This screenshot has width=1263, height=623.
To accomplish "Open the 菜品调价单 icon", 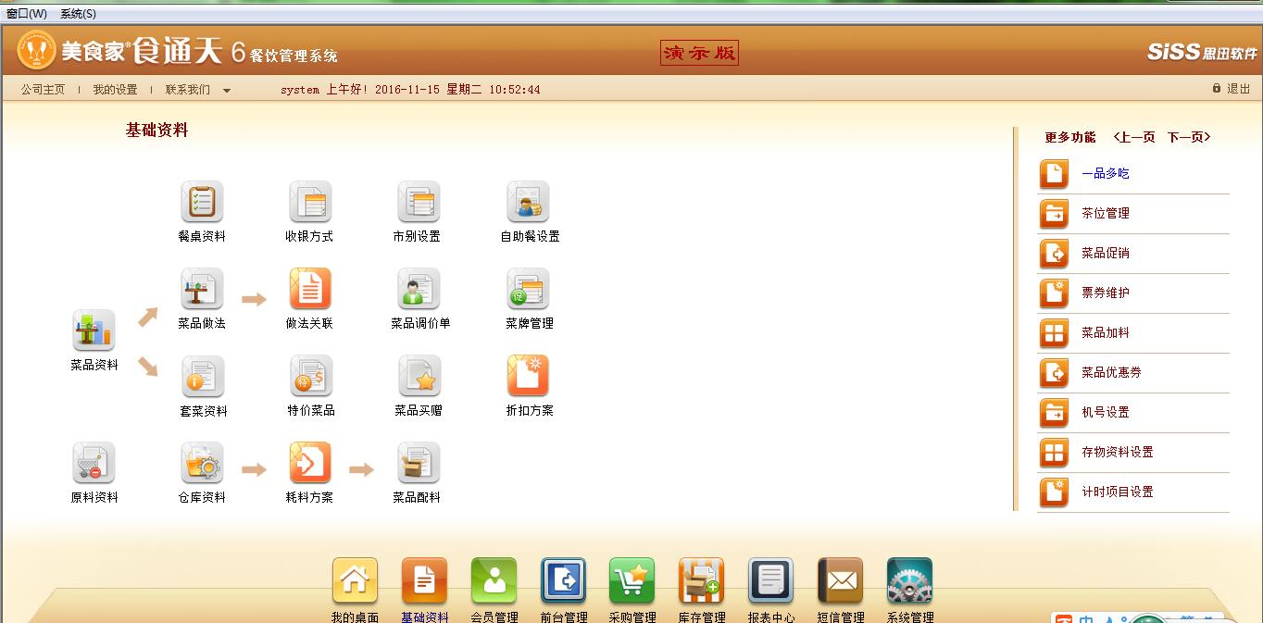I will click(x=419, y=289).
